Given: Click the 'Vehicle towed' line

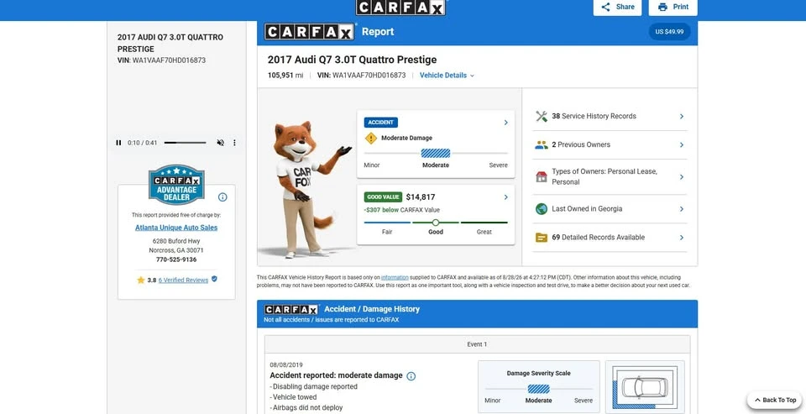Looking at the screenshot, I should [x=294, y=397].
